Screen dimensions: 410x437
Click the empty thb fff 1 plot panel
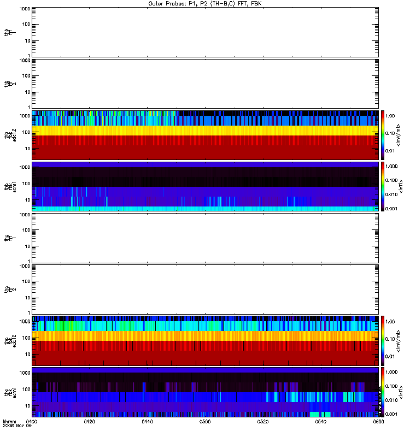coord(205,32)
